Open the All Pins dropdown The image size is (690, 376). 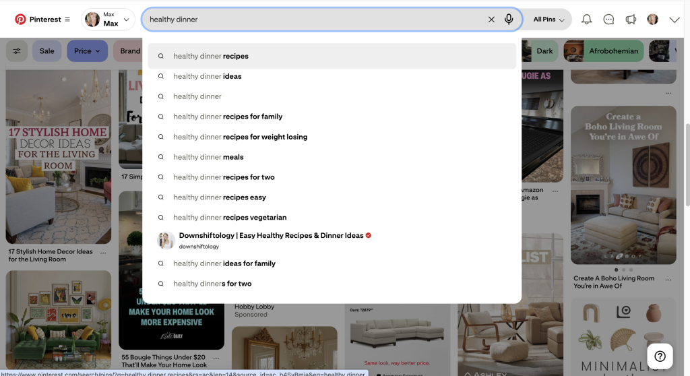pos(548,20)
